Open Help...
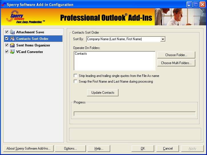This screenshot has height=155, width=207. click(99, 148)
